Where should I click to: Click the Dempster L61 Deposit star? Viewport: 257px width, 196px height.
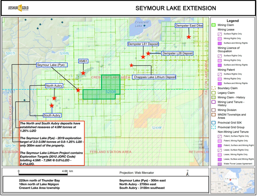[143, 57]
